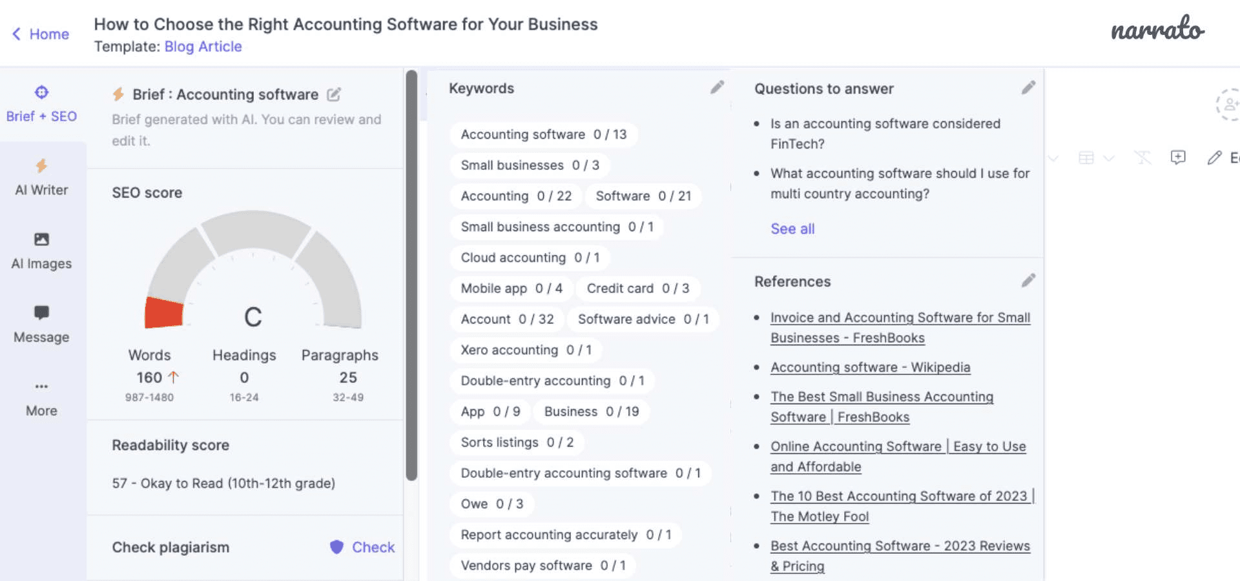Viewport: 1240px width, 581px height.
Task: Click the SEO score gauge
Action: (x=253, y=271)
